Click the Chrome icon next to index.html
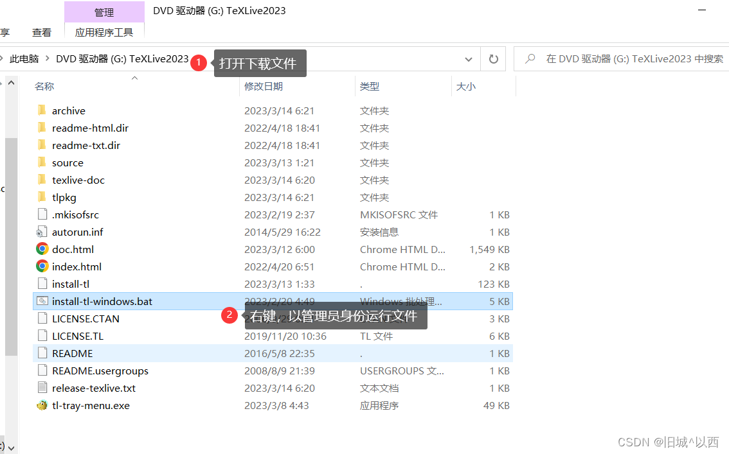Image resolution: width=729 pixels, height=454 pixels. click(42, 266)
